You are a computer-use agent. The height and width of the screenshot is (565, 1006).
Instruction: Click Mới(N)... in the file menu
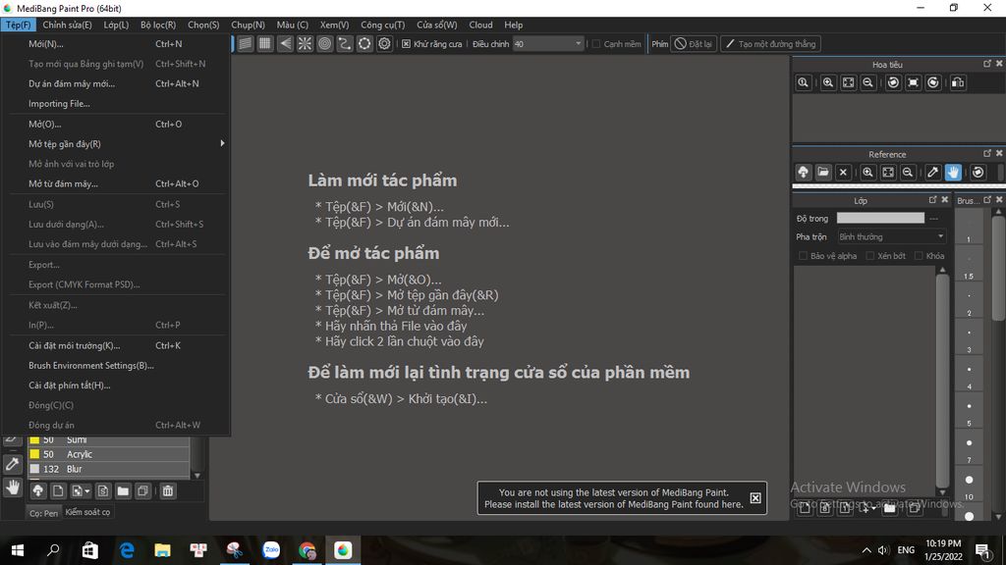coord(117,44)
